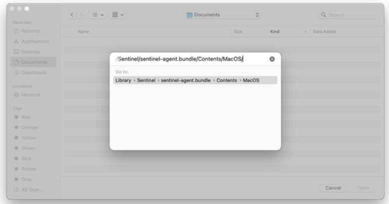Go forward with the right chevron

click(81, 15)
